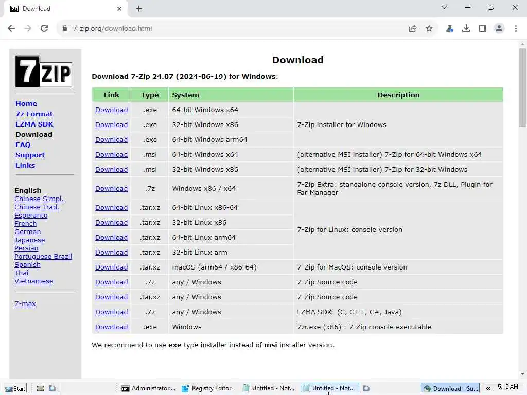The height and width of the screenshot is (395, 527).
Task: Switch language to Esperanto
Action: [x=31, y=216]
